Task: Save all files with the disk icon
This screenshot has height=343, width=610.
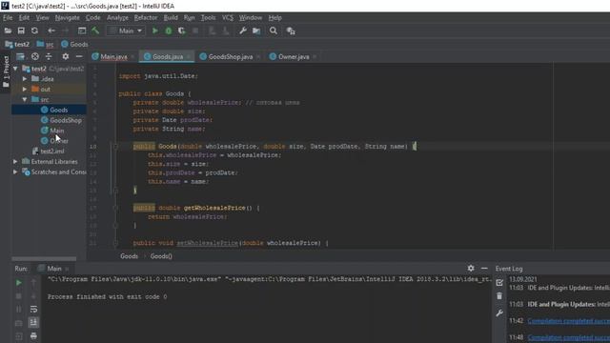Action: click(x=21, y=30)
